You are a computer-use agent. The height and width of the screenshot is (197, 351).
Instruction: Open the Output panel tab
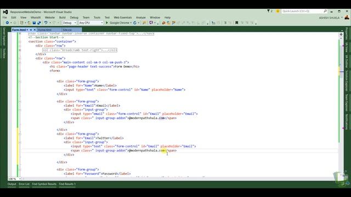(12, 184)
